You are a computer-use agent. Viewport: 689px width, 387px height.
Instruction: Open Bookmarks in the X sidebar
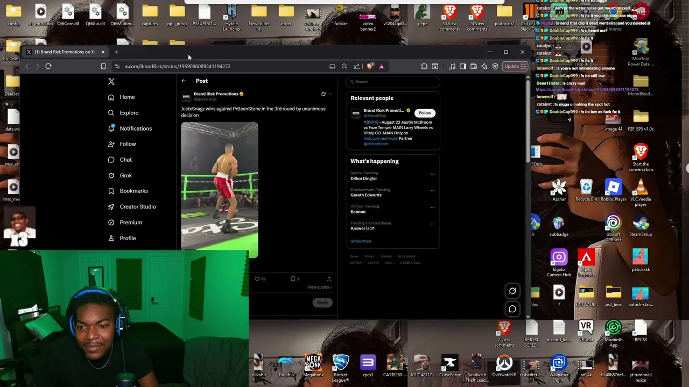[x=128, y=191]
